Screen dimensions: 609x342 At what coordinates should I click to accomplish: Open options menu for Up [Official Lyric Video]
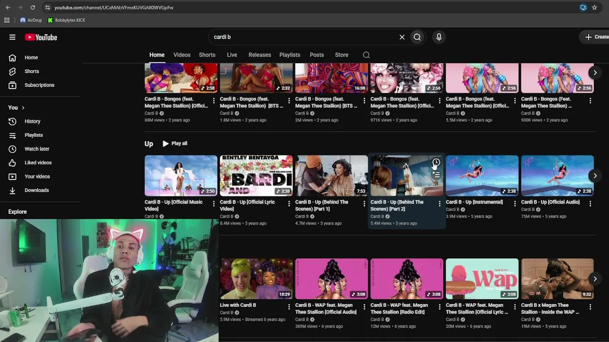click(289, 204)
